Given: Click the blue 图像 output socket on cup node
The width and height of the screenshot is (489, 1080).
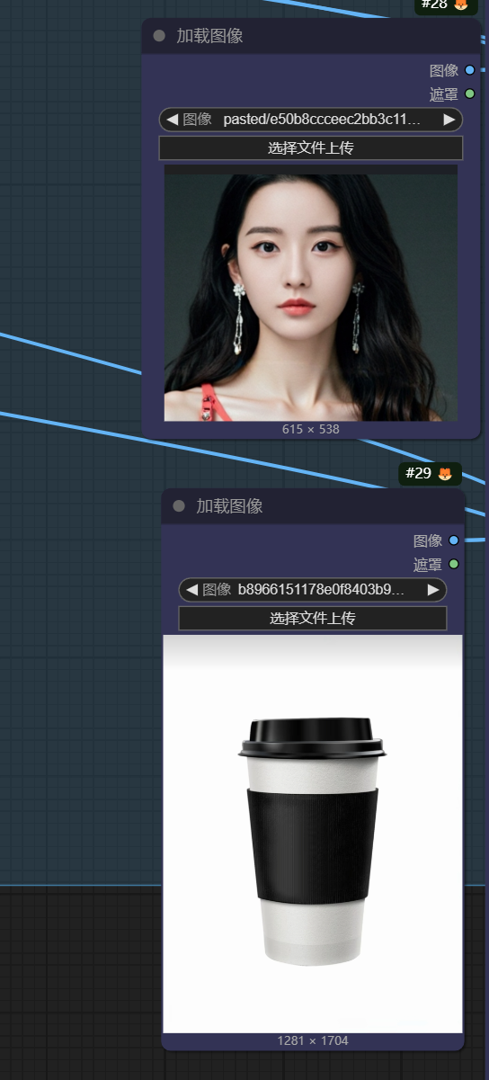Looking at the screenshot, I should pos(454,540).
